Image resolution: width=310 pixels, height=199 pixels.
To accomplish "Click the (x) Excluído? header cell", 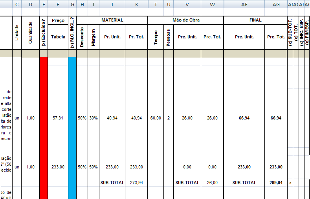I will tap(44, 33).
